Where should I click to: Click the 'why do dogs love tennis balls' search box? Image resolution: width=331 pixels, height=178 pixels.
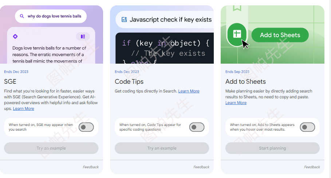[51, 16]
